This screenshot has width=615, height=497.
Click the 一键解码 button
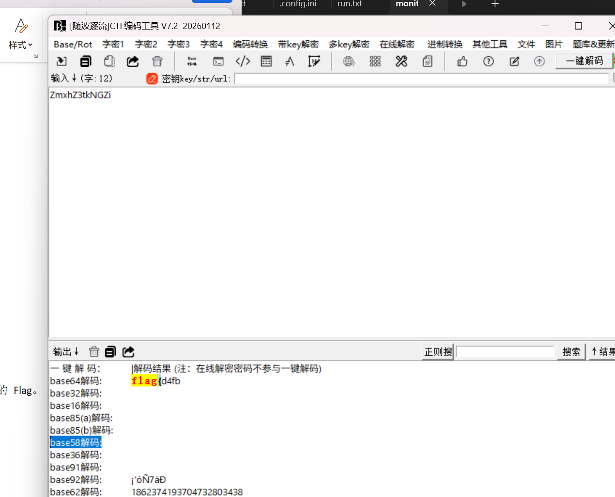584,61
